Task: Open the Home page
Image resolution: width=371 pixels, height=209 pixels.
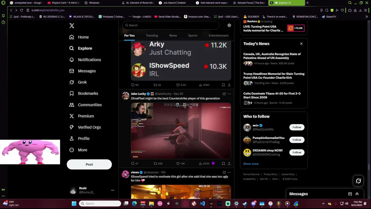Action: coord(79,37)
